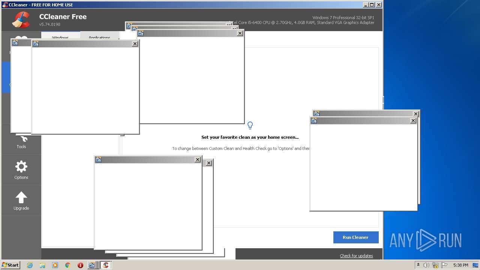Screen dimensions: 480x270
Task: Click the Show desktop button
Action: 476,265
